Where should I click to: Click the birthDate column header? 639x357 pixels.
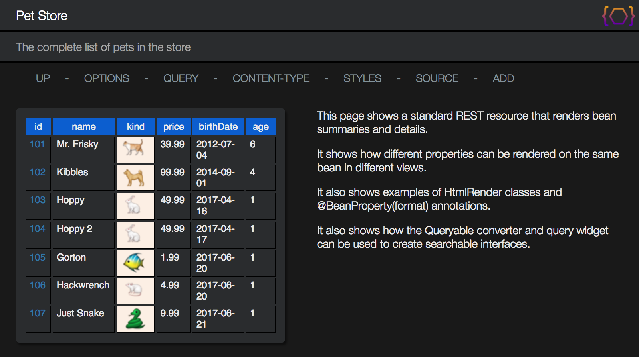218,127
